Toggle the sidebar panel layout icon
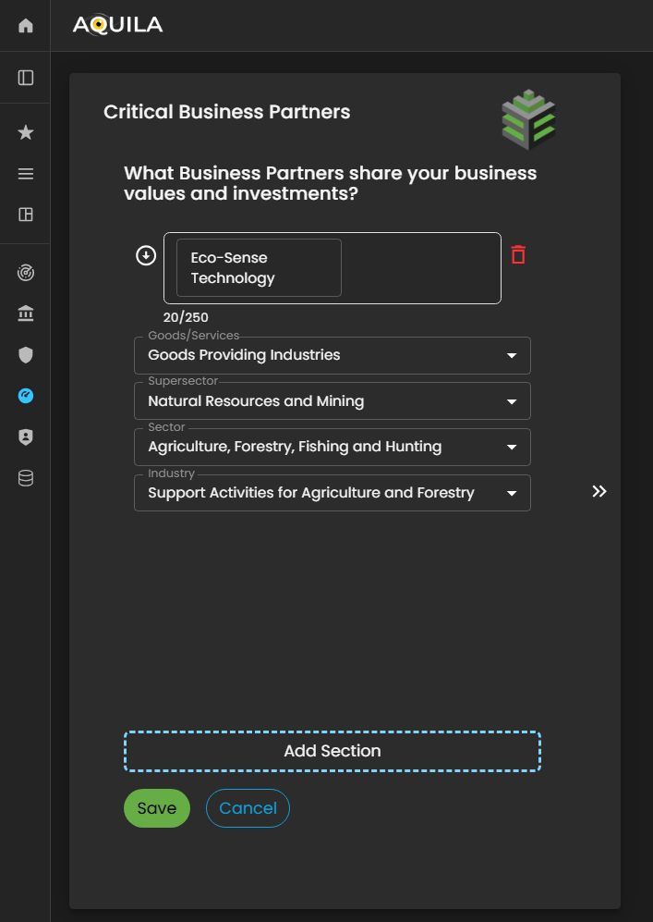The image size is (653, 922). (x=26, y=78)
